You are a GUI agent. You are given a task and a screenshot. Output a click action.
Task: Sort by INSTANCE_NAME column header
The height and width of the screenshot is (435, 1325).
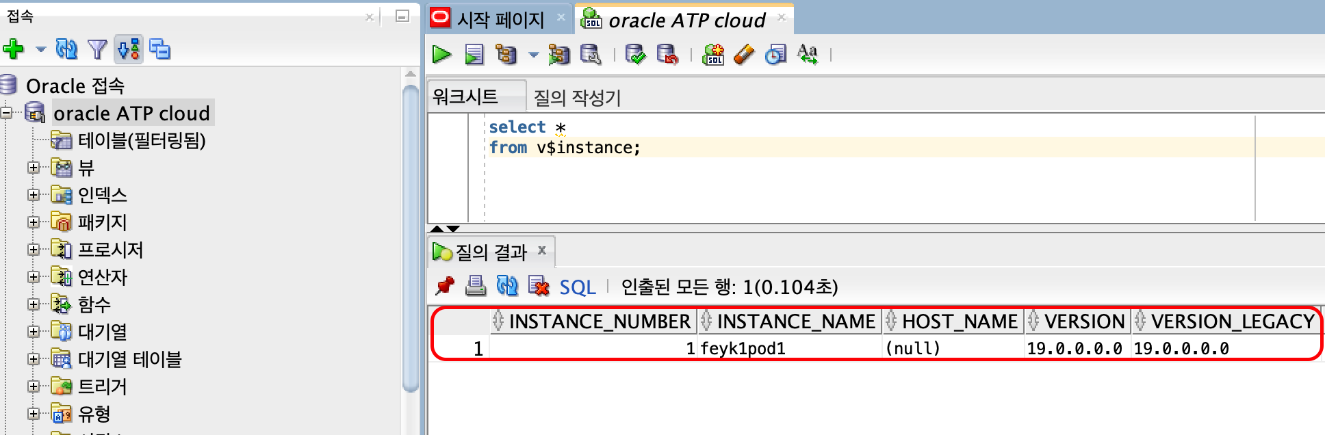(790, 321)
